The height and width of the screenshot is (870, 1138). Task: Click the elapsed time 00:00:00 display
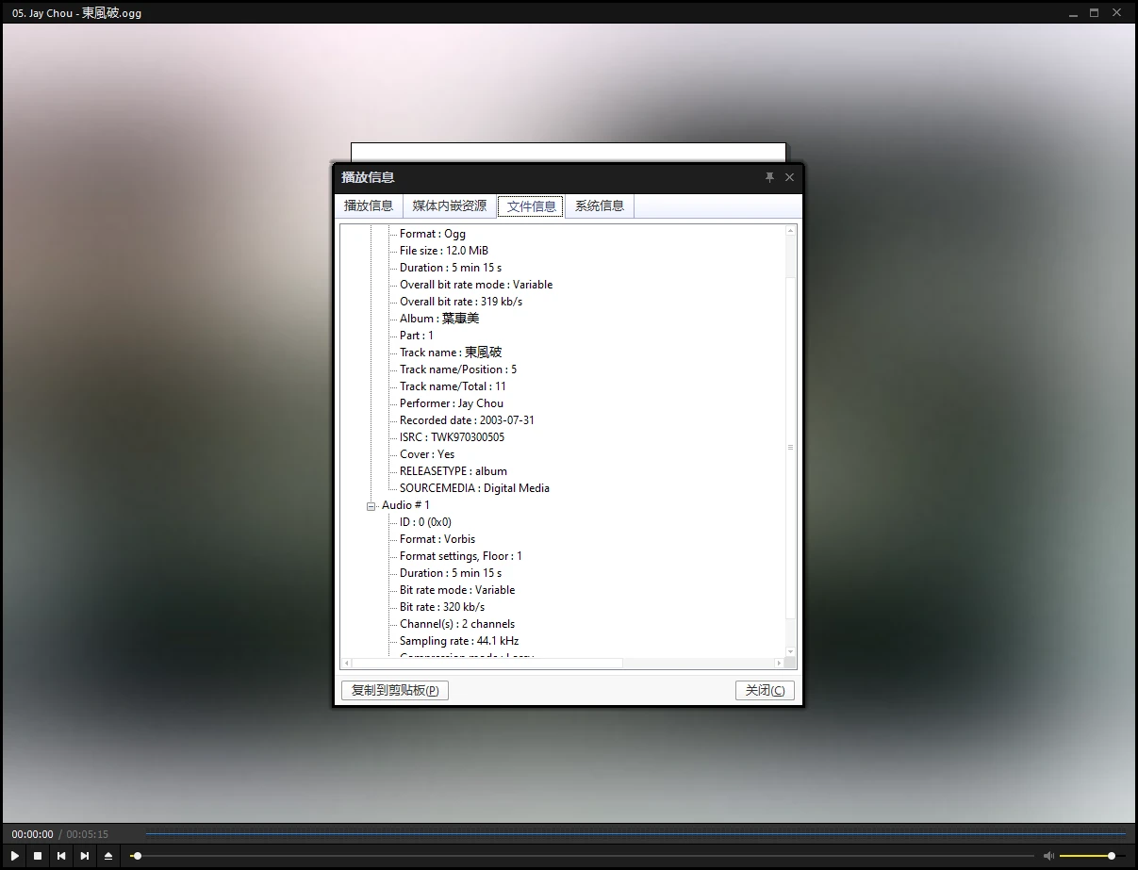[33, 834]
